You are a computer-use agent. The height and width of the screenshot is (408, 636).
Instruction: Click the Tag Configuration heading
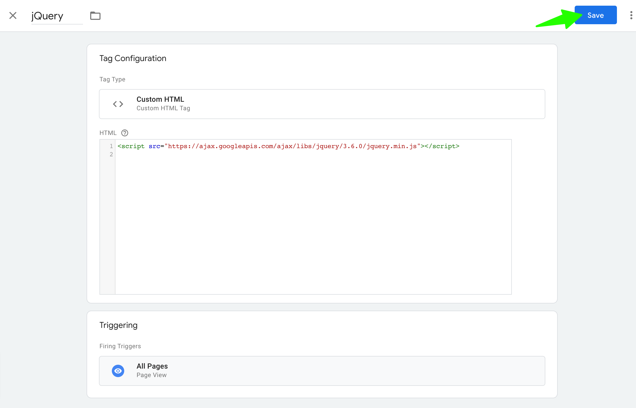pos(133,58)
